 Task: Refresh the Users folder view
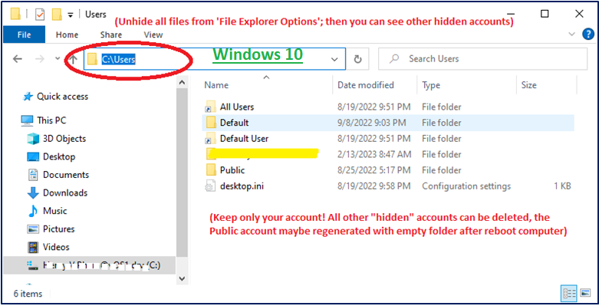(x=357, y=59)
